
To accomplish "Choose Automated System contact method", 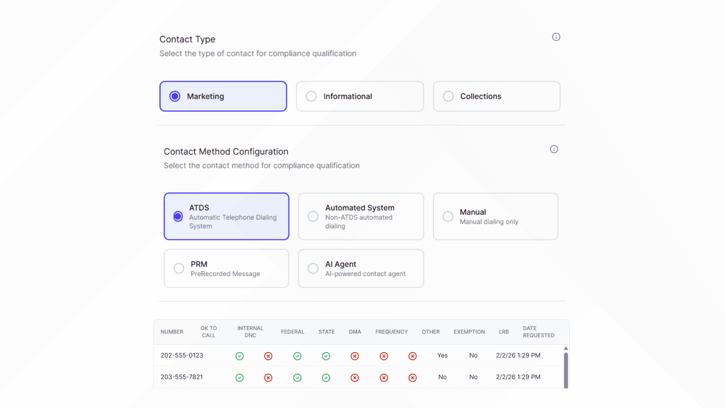I will click(361, 216).
